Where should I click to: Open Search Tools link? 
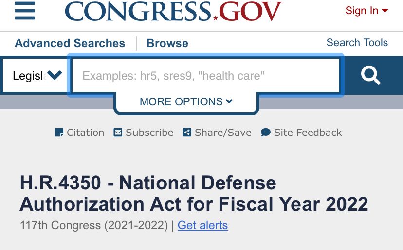pos(357,43)
